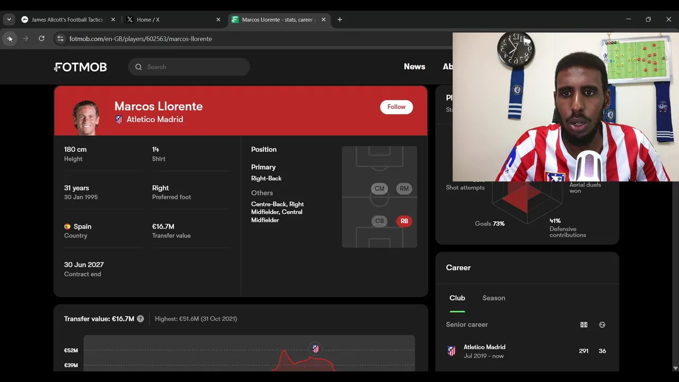Close the Marcos Llorente tab
Screen dimensions: 679x382
[x=324, y=20]
